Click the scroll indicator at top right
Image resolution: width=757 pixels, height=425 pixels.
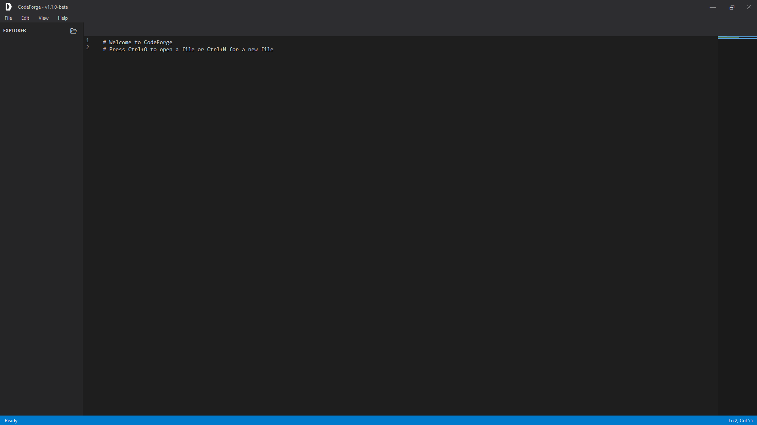[737, 38]
